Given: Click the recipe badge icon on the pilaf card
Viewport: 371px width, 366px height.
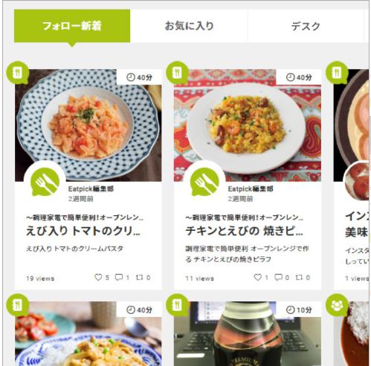Looking at the screenshot, I should 177,73.
